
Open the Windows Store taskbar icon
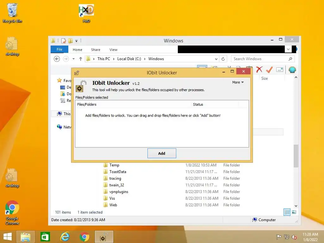coord(45,237)
